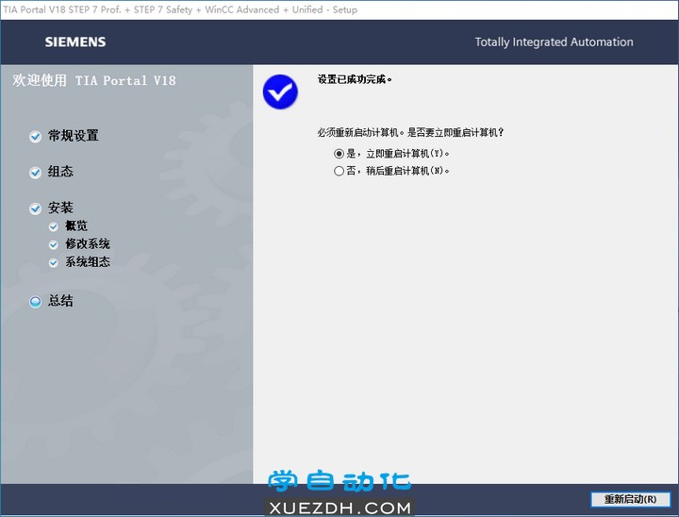Choose 否，稍后重启计算机(N) option
Image resolution: width=679 pixels, height=517 pixels.
click(x=339, y=171)
